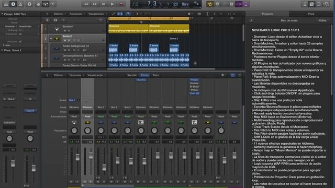Open the tracks area gear settings menu

(189, 14)
